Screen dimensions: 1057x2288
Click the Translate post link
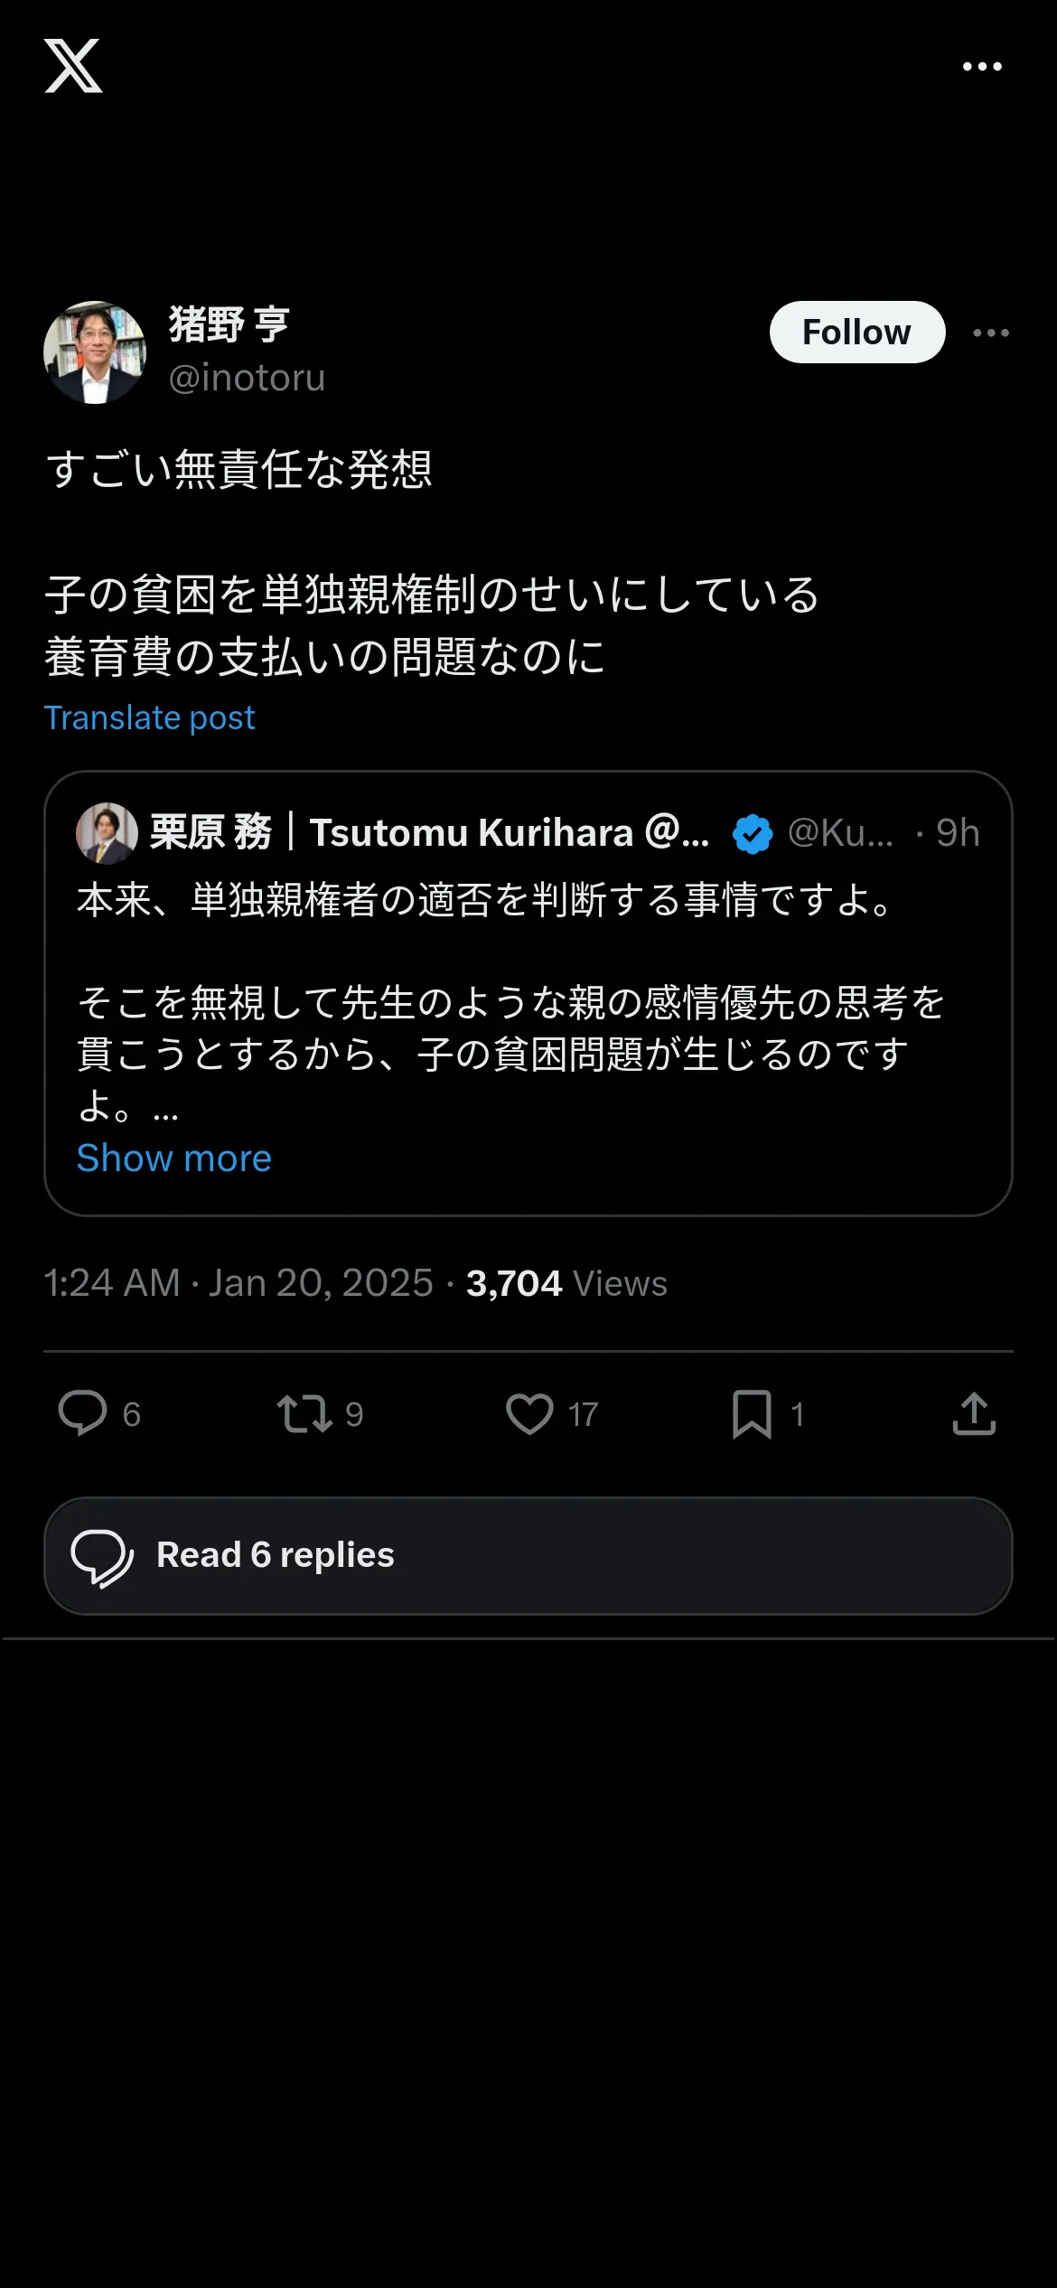point(150,717)
